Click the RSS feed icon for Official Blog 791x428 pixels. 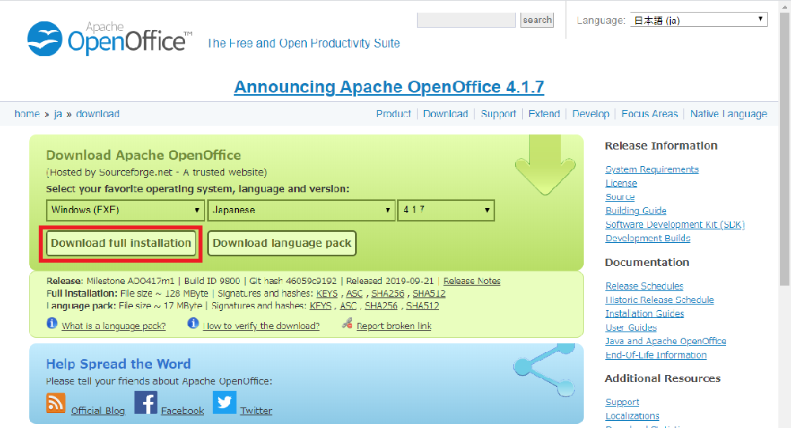coord(55,403)
